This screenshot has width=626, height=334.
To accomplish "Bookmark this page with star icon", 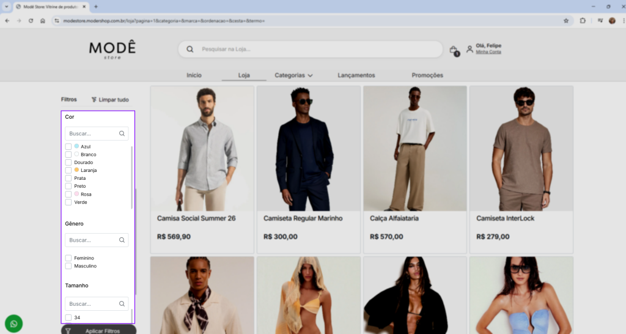I will (566, 20).
